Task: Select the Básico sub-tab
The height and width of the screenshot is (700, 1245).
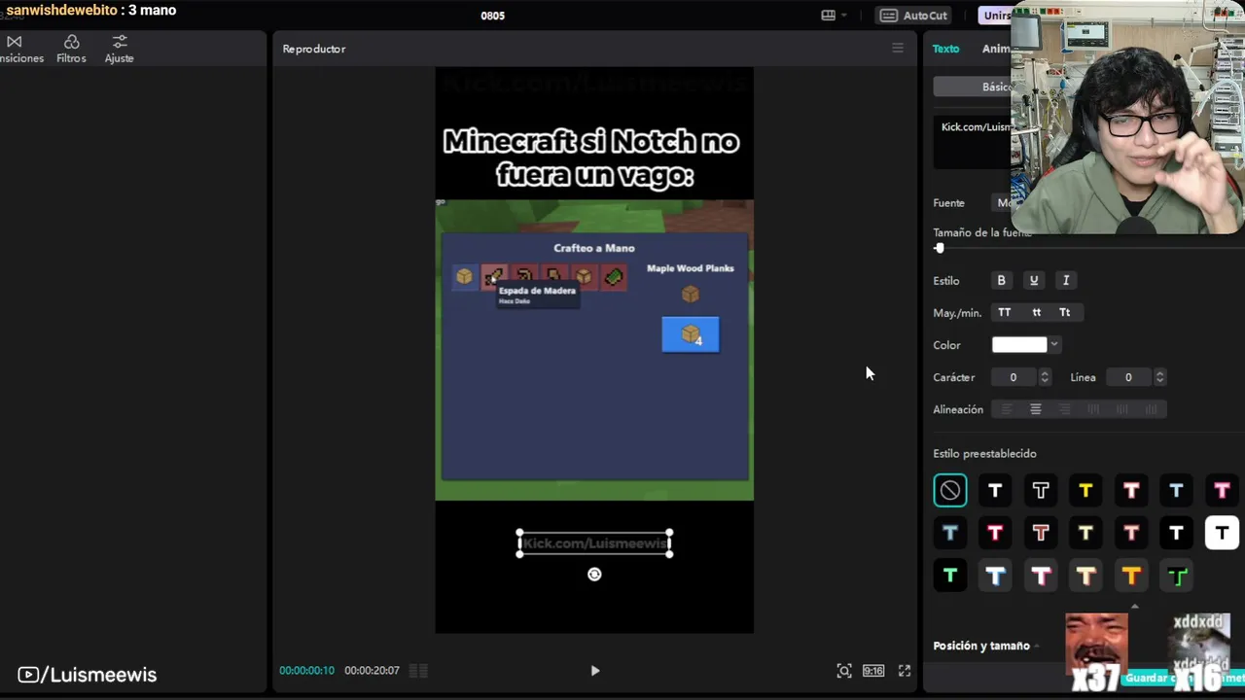Action: 996,87
